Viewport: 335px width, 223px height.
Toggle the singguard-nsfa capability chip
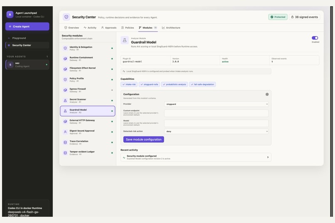(149, 84)
